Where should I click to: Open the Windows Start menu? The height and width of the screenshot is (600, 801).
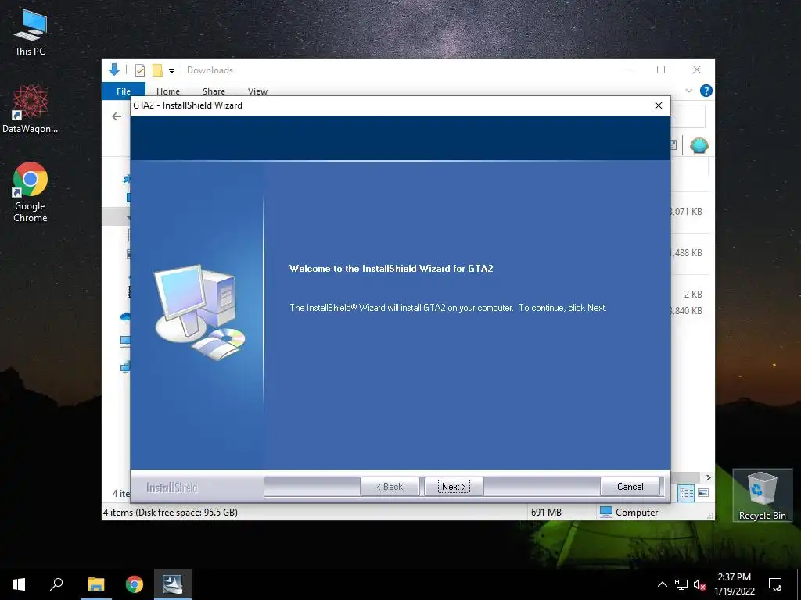click(x=19, y=584)
